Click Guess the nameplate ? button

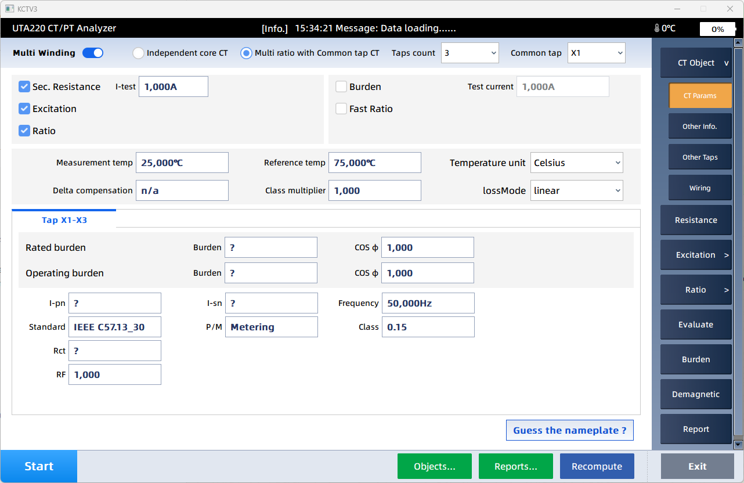pos(570,430)
